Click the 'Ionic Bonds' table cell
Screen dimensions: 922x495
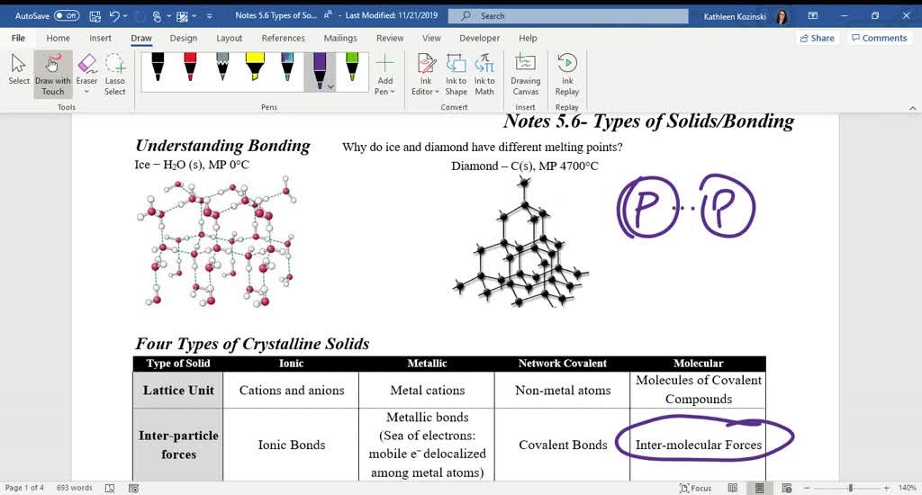click(292, 445)
